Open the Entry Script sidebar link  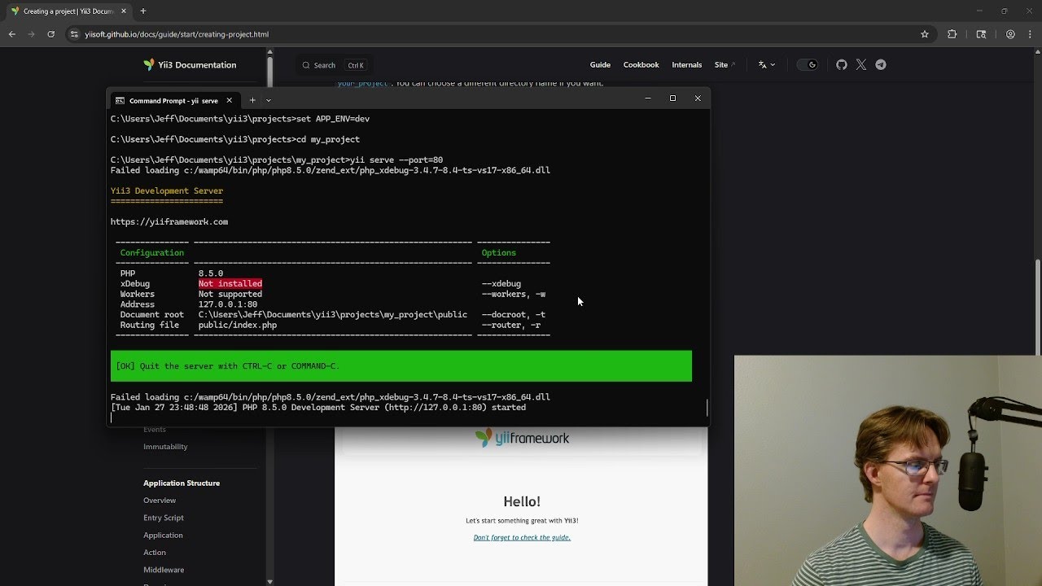click(164, 518)
